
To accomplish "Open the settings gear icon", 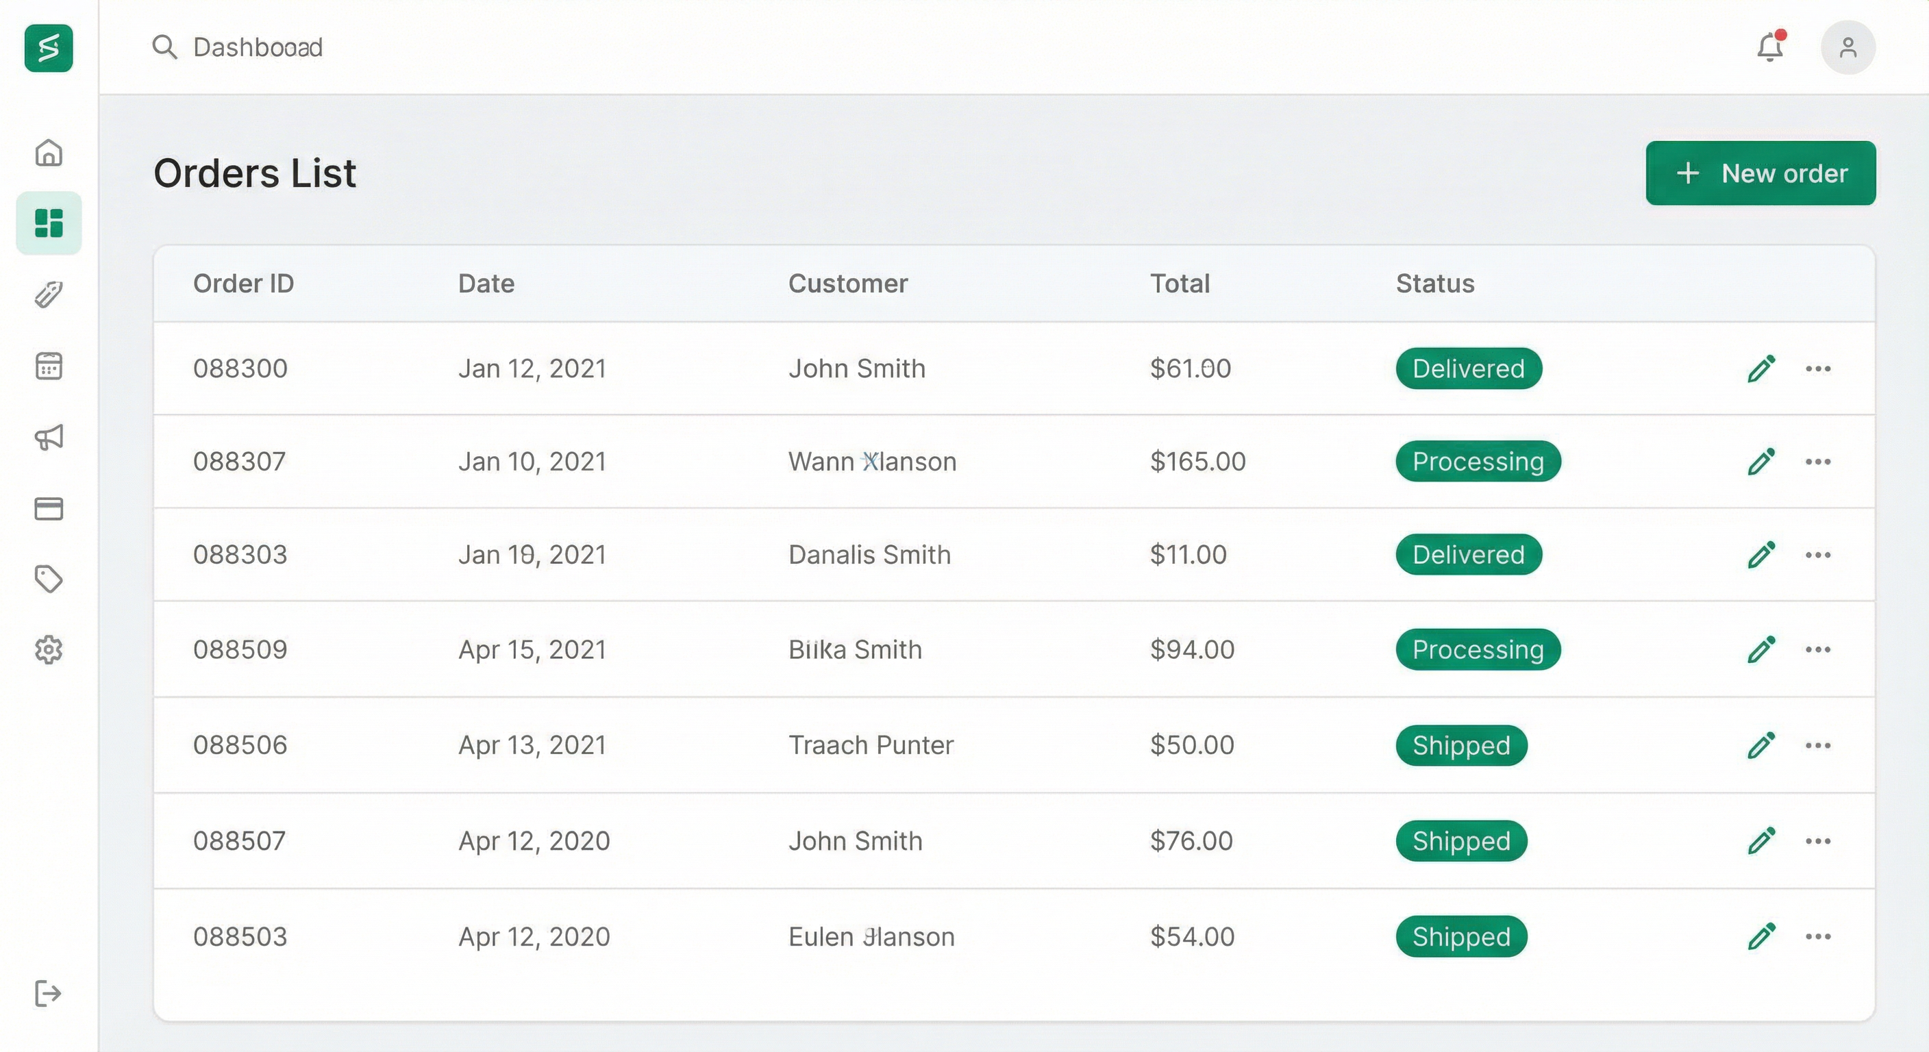I will (x=49, y=650).
